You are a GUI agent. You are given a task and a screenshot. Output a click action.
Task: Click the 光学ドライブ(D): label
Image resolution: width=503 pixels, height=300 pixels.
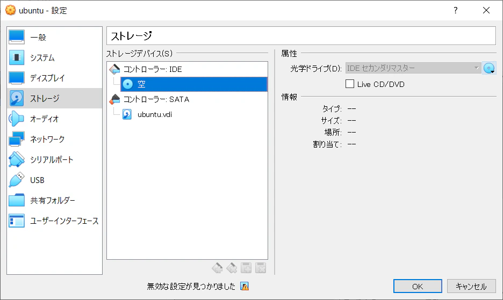click(316, 68)
